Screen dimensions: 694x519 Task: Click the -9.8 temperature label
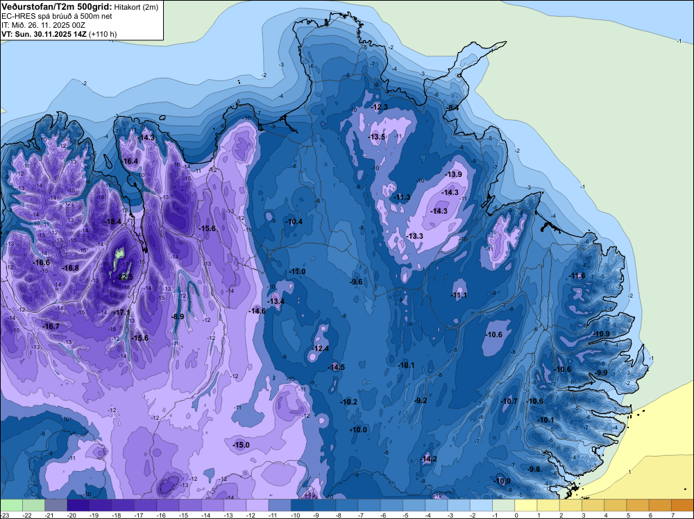pyautogui.click(x=534, y=469)
